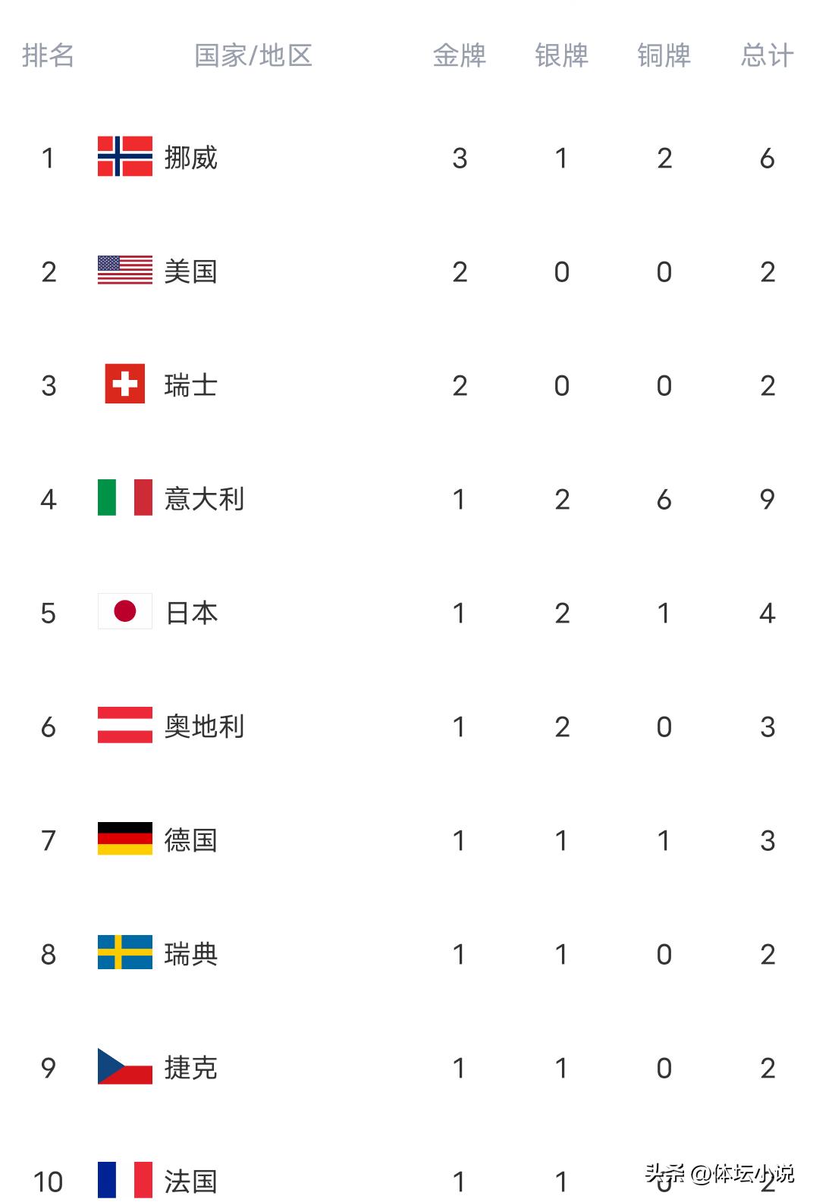Sort by 银牌 column header
This screenshot has width=813, height=1202.
click(x=561, y=55)
